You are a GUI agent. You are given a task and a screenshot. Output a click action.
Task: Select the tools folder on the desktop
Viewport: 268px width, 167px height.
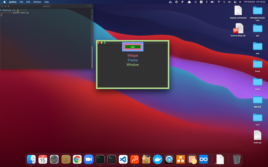tap(258, 84)
